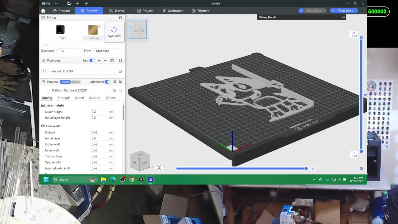Switch to the Prepare tab
Image resolution: width=398 pixels, height=224 pixels.
(x=61, y=11)
